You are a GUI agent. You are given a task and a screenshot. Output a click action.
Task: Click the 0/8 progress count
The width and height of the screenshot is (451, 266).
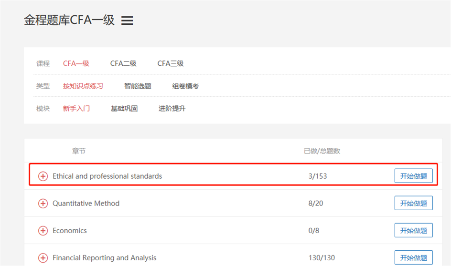tap(314, 231)
